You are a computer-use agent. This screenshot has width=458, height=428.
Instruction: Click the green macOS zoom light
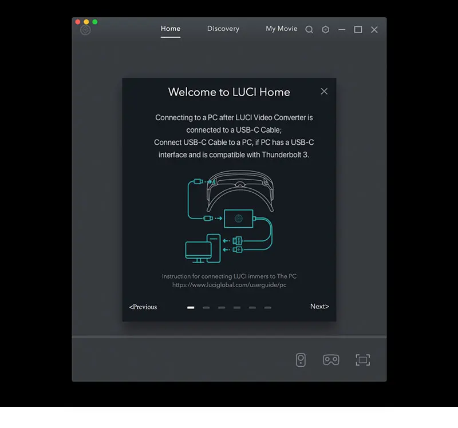point(95,22)
